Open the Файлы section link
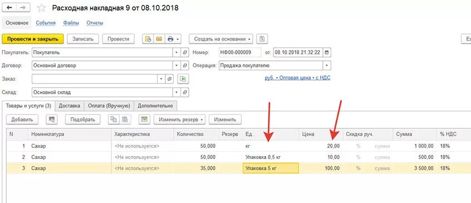Screen dimensions: 471x203 pyautogui.click(x=71, y=23)
